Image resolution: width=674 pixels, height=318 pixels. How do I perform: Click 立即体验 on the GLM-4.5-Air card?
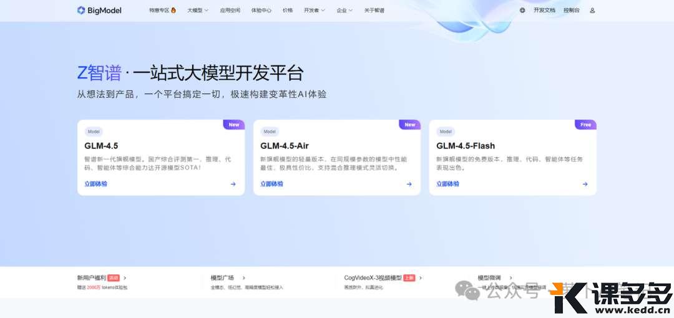click(271, 184)
